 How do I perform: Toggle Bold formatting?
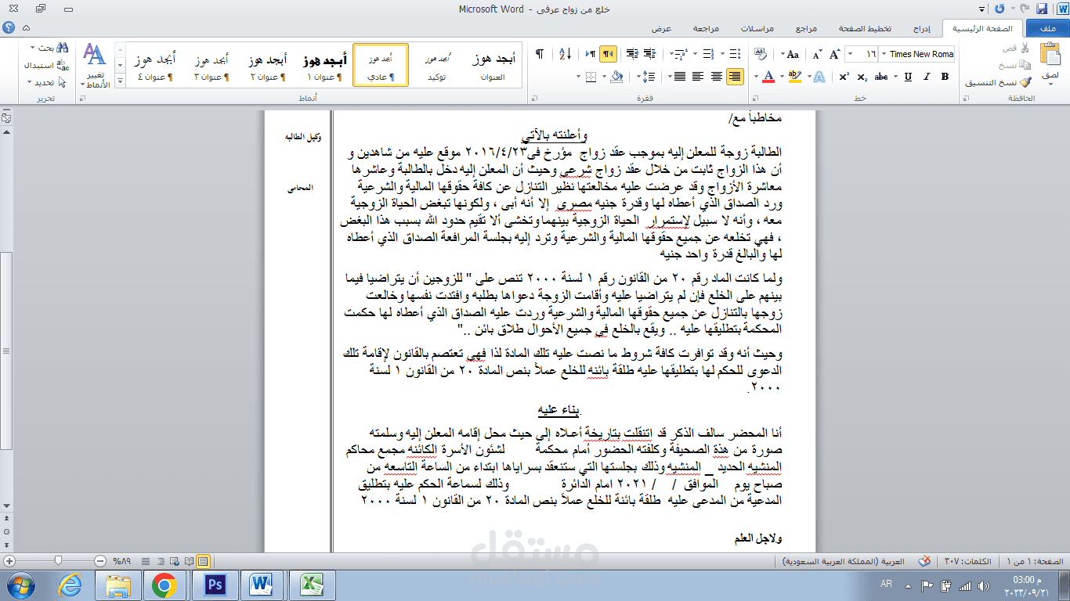click(945, 77)
